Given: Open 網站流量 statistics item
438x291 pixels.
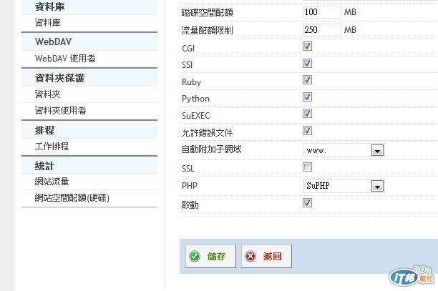Looking at the screenshot, I should click(x=52, y=182).
